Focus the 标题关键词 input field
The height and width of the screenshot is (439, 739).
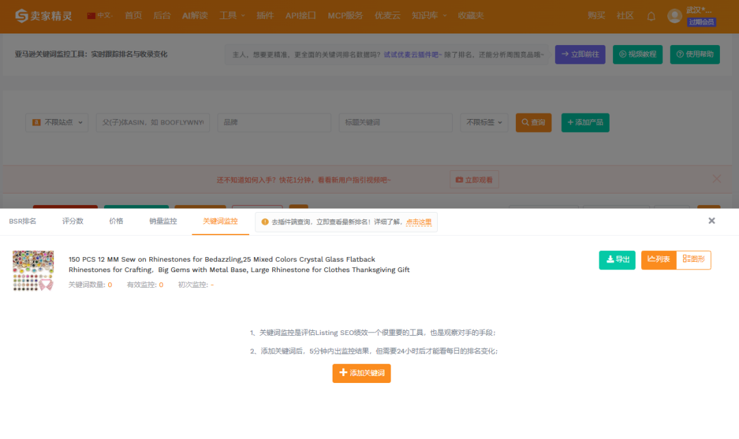[396, 122]
